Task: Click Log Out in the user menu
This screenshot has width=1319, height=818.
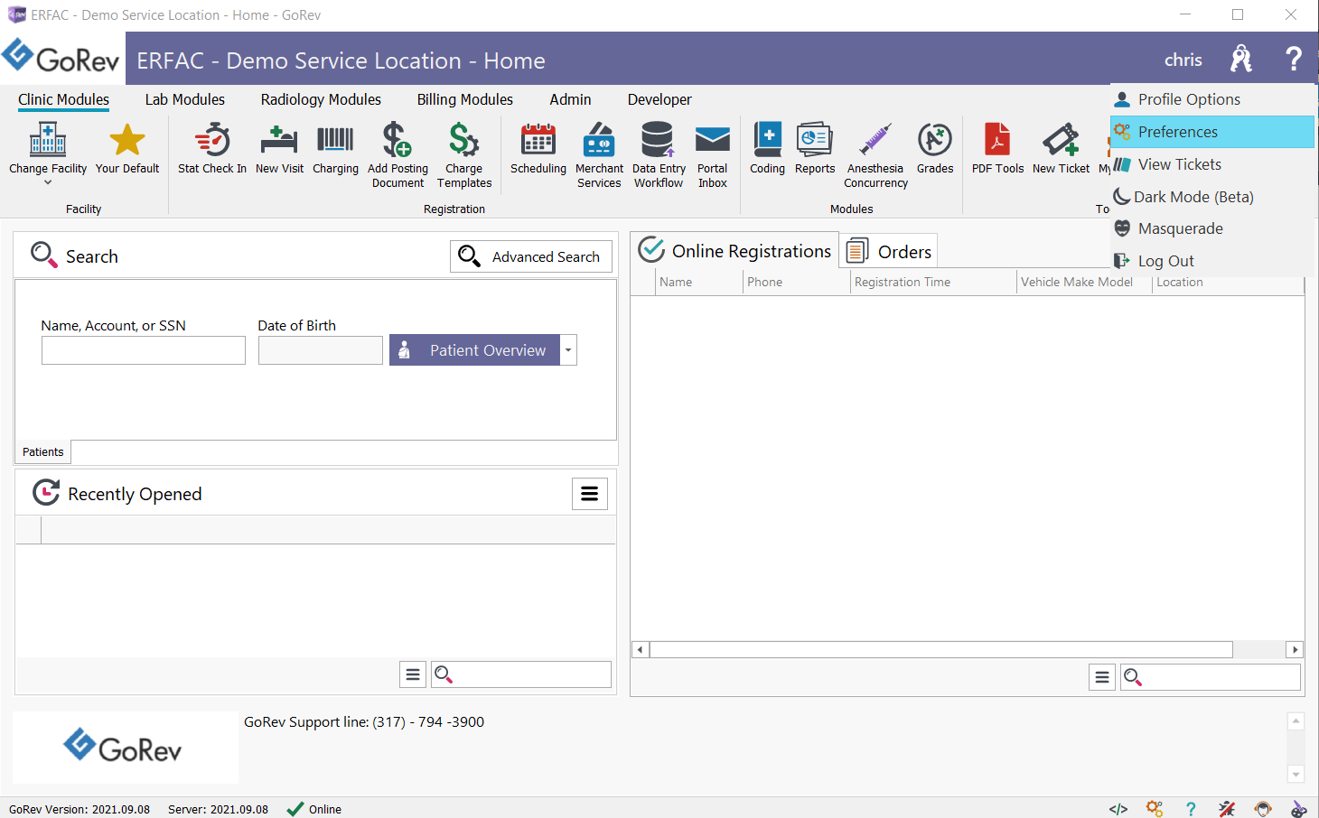Action: [1212, 261]
